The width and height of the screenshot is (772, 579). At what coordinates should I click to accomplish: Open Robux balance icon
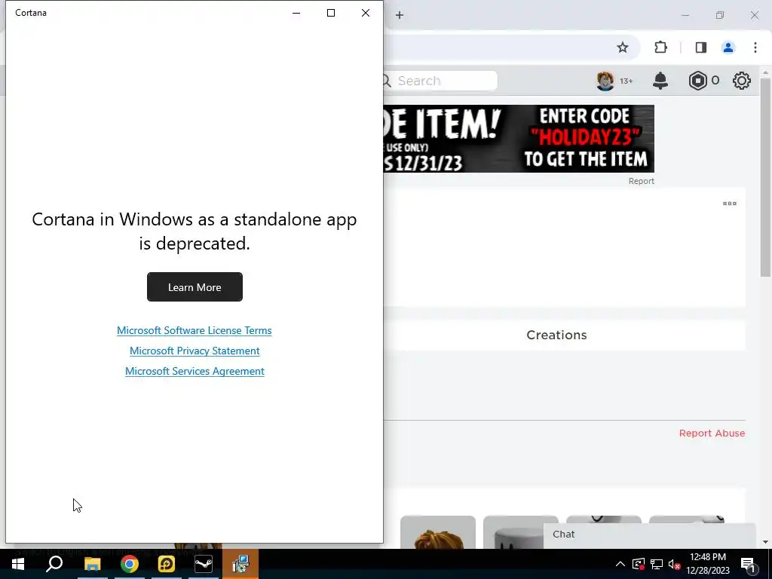(697, 81)
